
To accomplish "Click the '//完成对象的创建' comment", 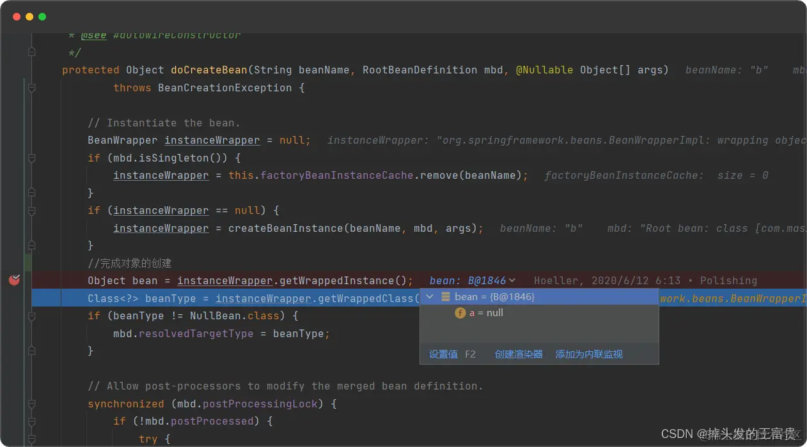I will tap(130, 263).
